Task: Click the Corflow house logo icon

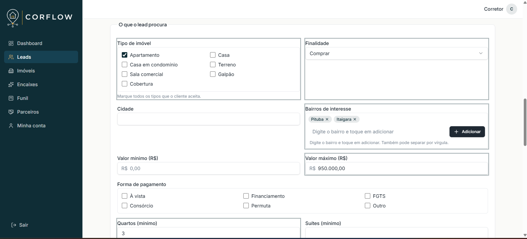Action: pos(13,18)
